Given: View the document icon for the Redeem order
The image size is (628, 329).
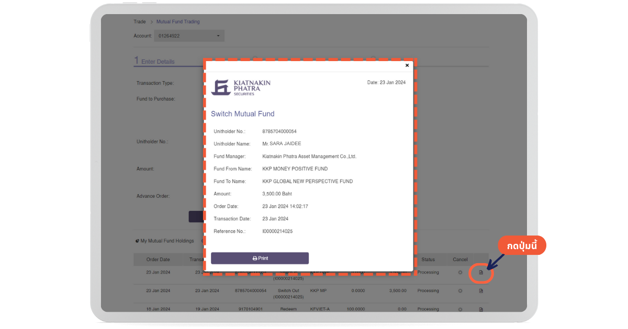Looking at the screenshot, I should (x=481, y=309).
